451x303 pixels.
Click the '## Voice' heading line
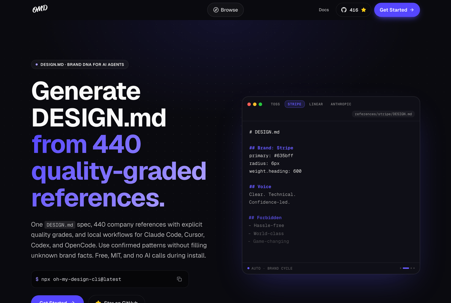(x=260, y=186)
